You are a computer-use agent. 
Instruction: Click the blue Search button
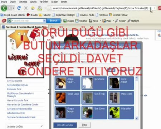(53, 21)
